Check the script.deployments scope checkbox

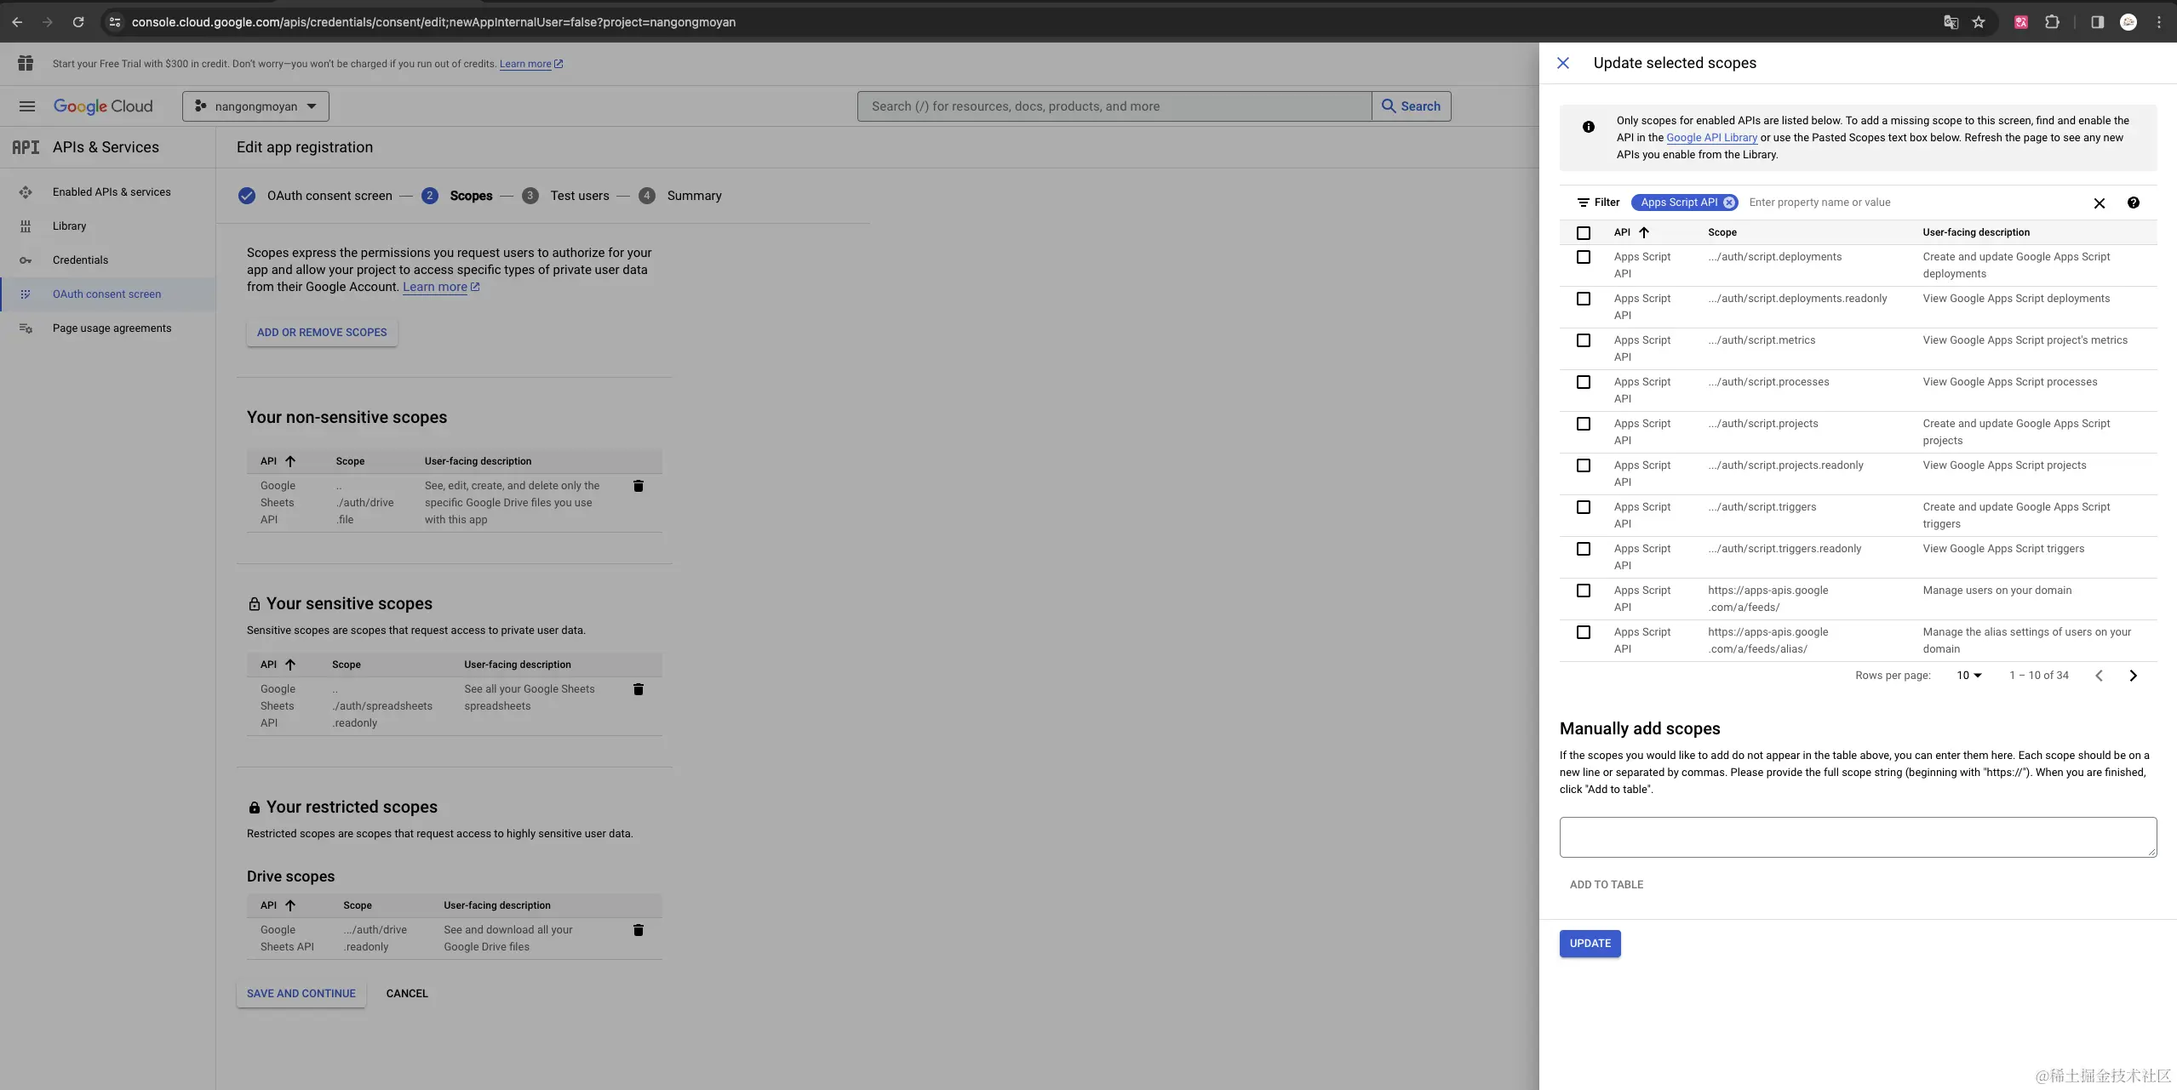click(x=1583, y=257)
